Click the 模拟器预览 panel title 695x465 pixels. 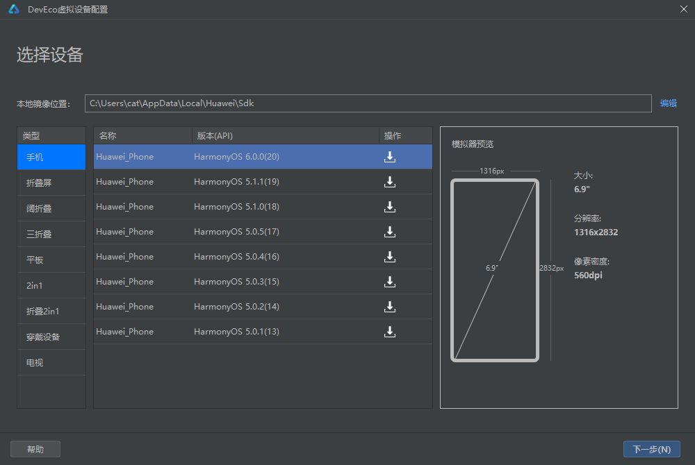pyautogui.click(x=472, y=144)
